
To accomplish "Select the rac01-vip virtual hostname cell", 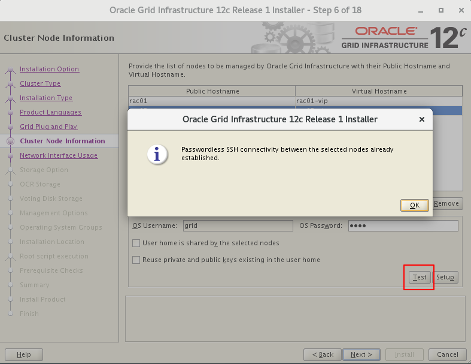I will pyautogui.click(x=379, y=101).
